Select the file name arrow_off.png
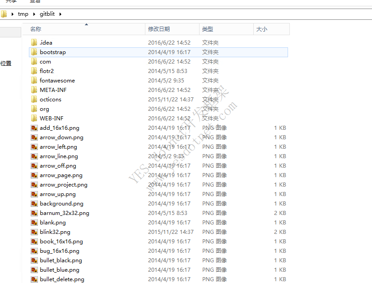Image resolution: width=372 pixels, height=283 pixels. [58, 166]
